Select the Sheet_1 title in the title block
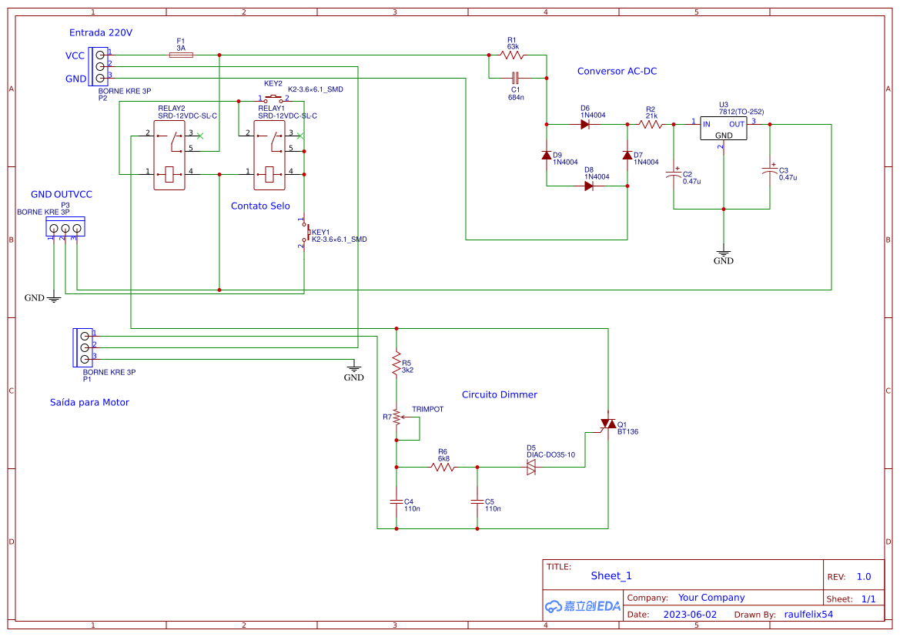Viewport: 900px width, 637px height. 611,575
